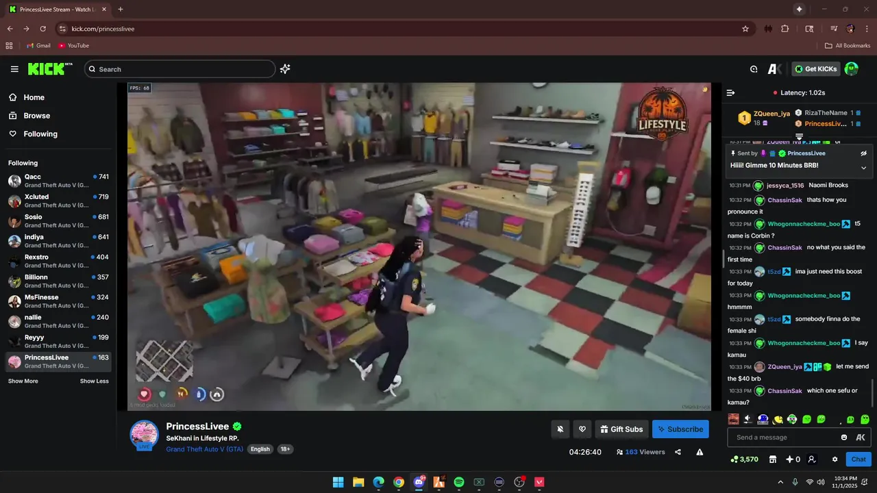Viewport: 877px width, 493px height.
Task: Toggle channel notifications bell
Action: tap(560, 429)
